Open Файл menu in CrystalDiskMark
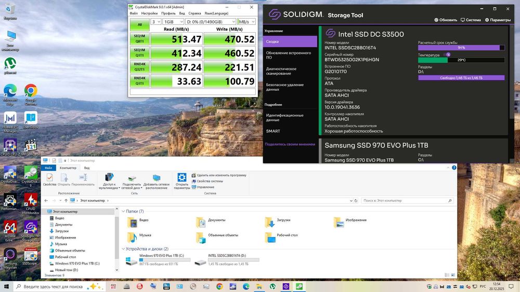This screenshot has width=520, height=292. click(x=134, y=13)
